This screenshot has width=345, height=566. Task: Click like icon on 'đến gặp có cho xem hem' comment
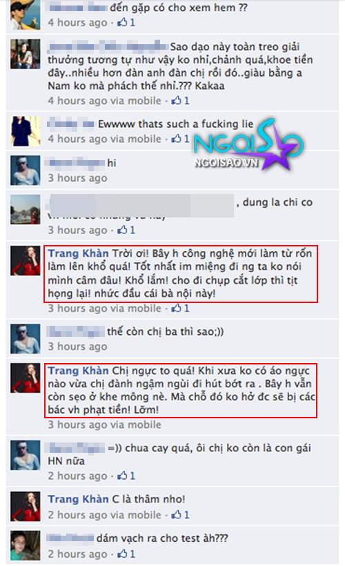122,22
